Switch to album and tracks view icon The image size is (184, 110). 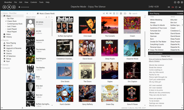pyautogui.click(x=118, y=13)
